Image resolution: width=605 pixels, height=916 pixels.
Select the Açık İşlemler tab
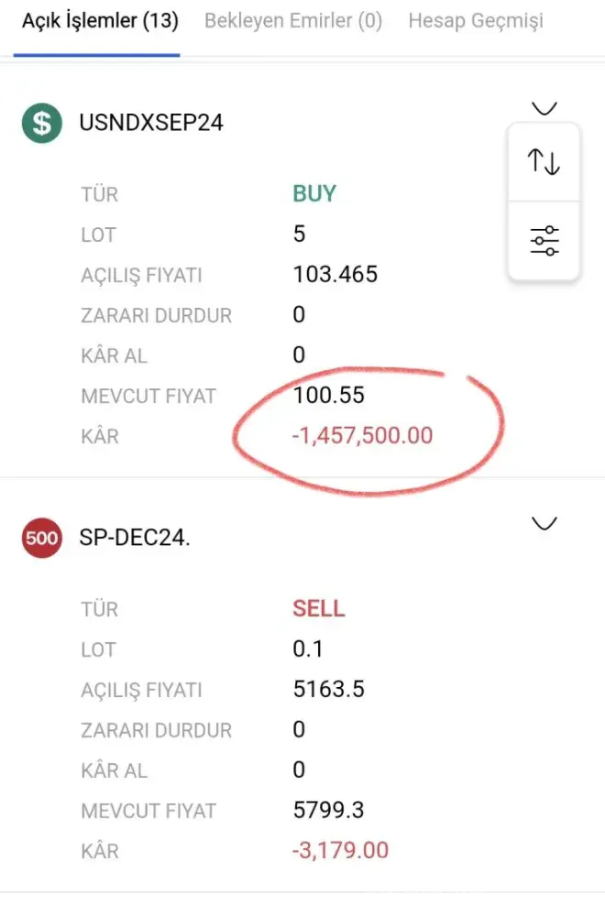point(100,20)
